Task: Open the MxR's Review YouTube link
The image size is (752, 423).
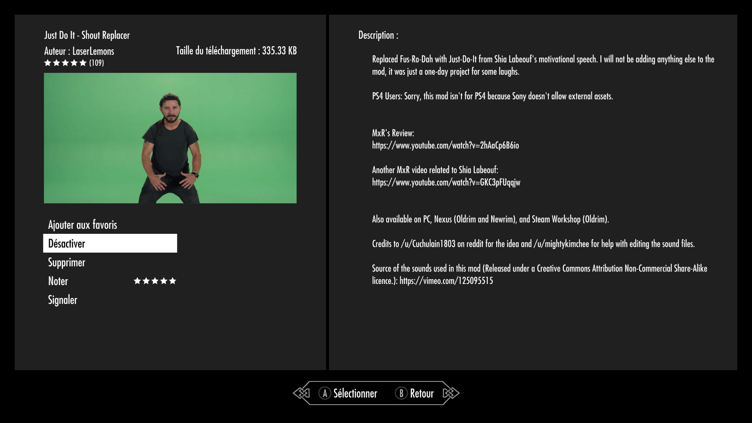Action: [445, 145]
